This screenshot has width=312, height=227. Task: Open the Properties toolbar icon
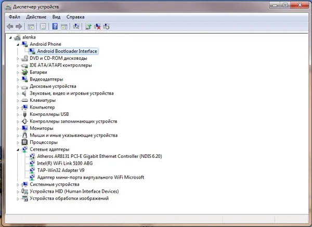[x=43, y=26]
